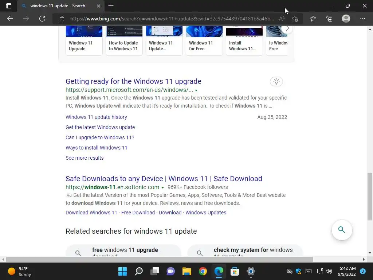Open touch keyboard tray icon

coord(309,271)
